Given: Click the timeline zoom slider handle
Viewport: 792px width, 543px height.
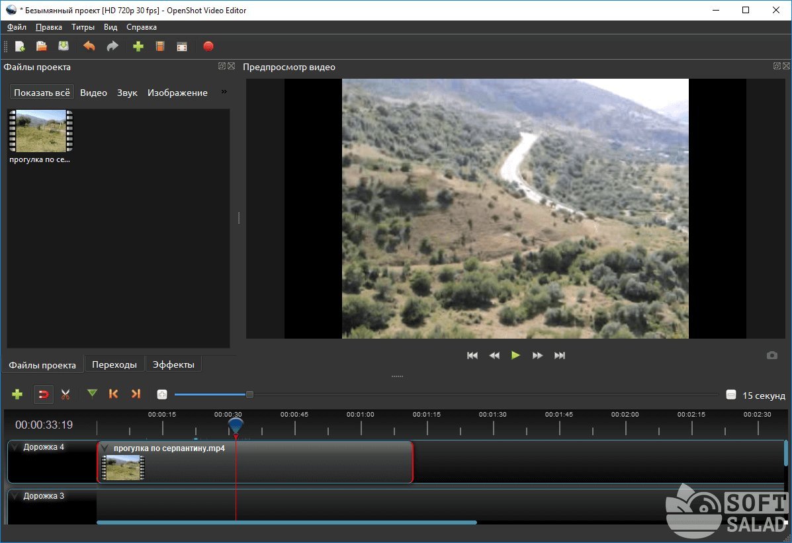Looking at the screenshot, I should (249, 395).
